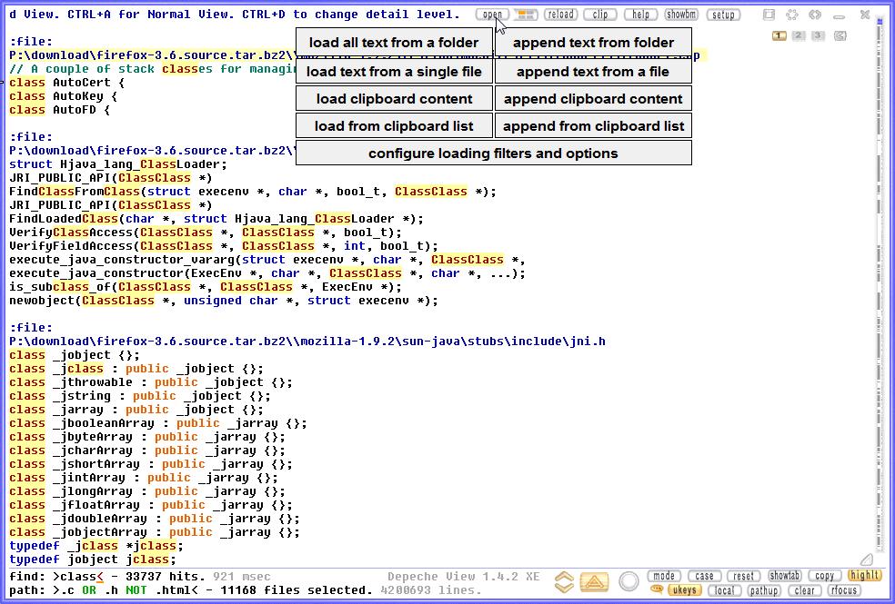Click the up/down chevrons icon at the bottom
Image resolution: width=895 pixels, height=604 pixels.
[564, 582]
